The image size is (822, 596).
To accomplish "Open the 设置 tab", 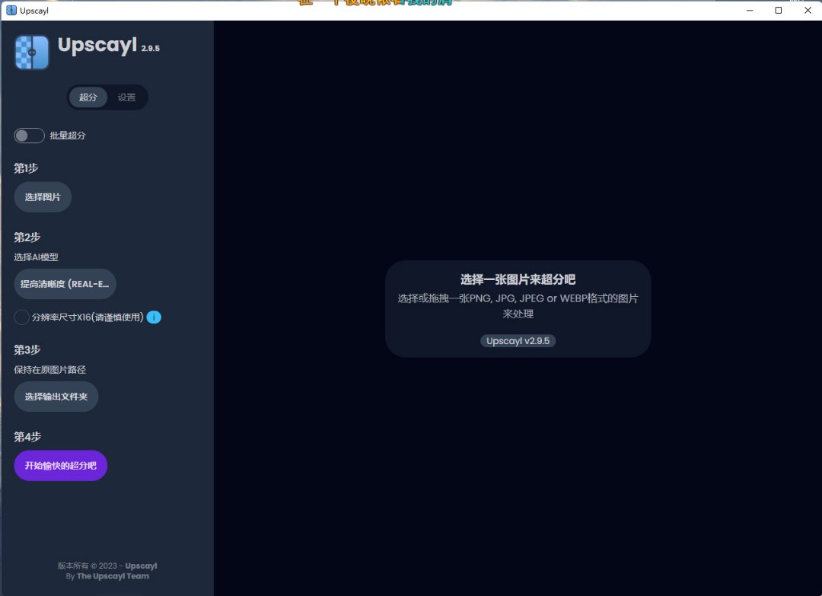I will point(126,97).
